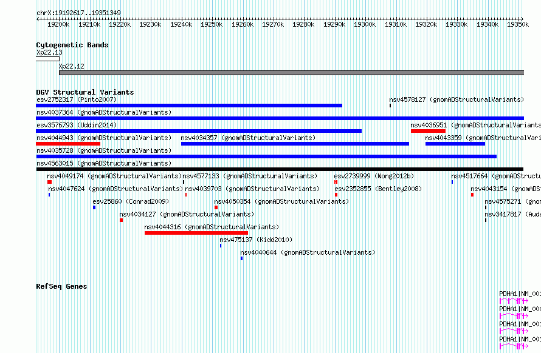Open variant nsv4034357 label
Viewport: 541px width, 353px height.
coord(248,138)
